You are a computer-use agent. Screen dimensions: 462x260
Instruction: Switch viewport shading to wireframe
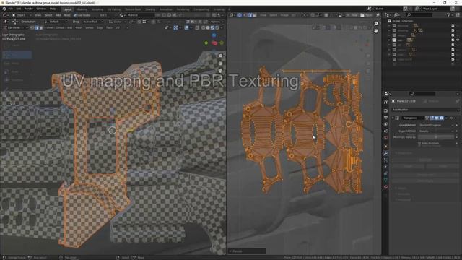coord(204,27)
